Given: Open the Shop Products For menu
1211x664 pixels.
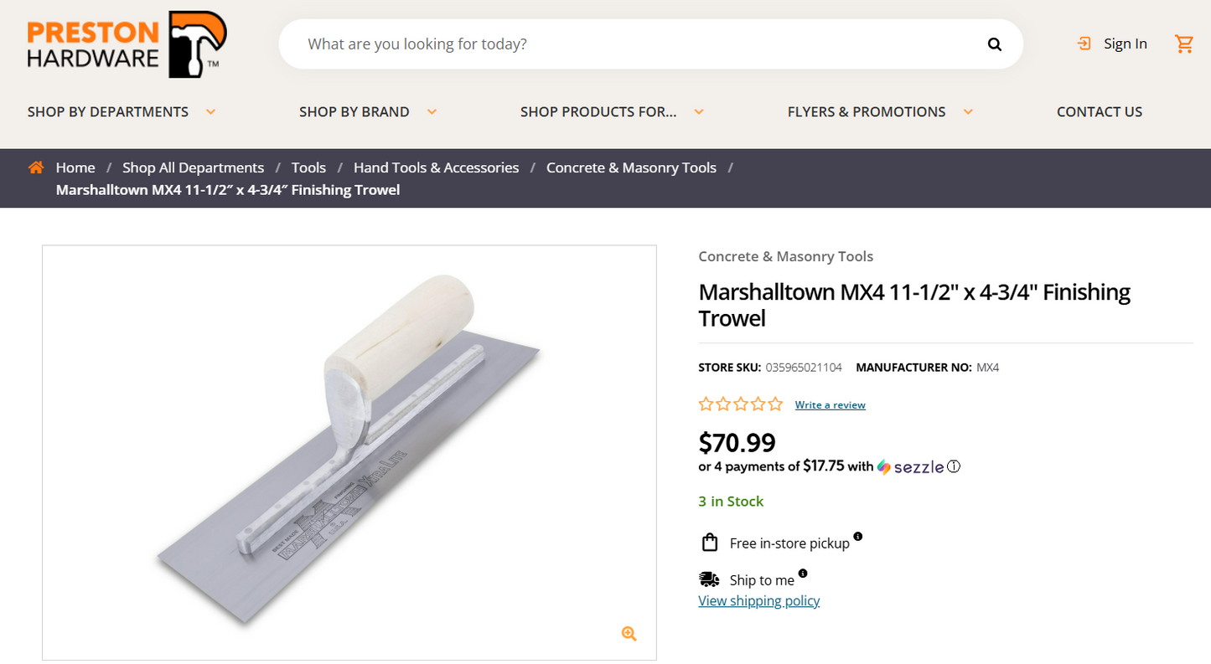Looking at the screenshot, I should pos(598,111).
